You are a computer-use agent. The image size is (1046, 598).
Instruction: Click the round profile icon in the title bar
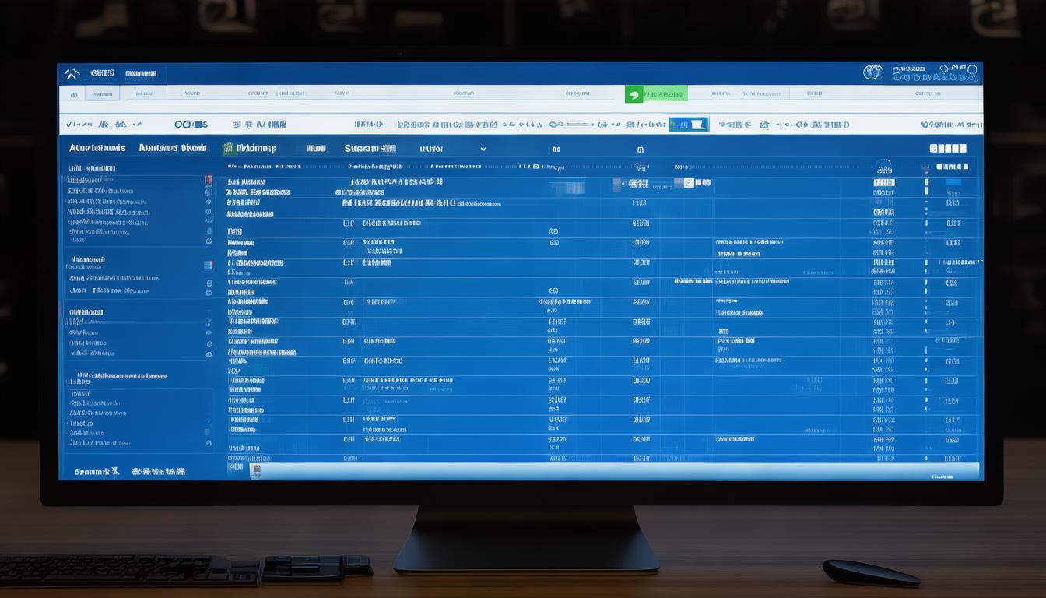[872, 73]
